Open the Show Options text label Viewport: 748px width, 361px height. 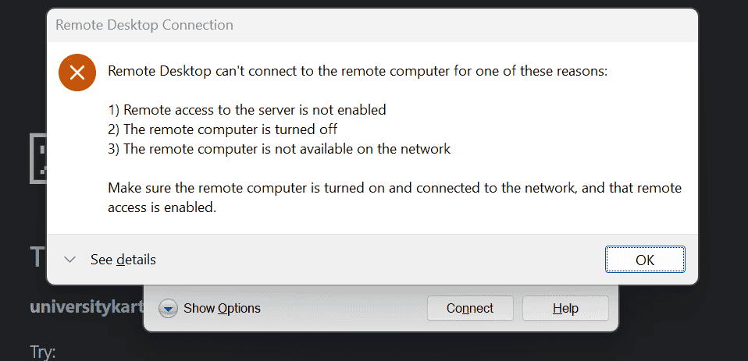click(222, 309)
